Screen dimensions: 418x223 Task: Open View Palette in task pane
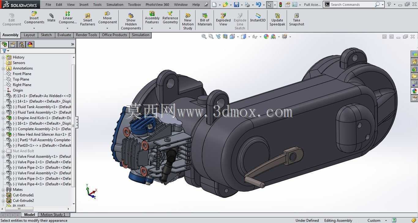415,84
